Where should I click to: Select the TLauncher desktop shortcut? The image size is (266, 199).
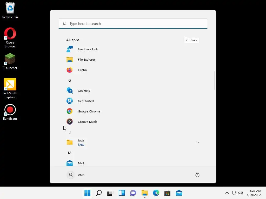[10, 61]
